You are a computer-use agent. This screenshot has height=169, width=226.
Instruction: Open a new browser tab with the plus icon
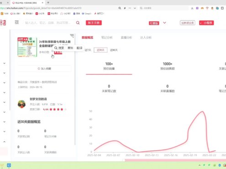pyautogui.click(x=48, y=2)
